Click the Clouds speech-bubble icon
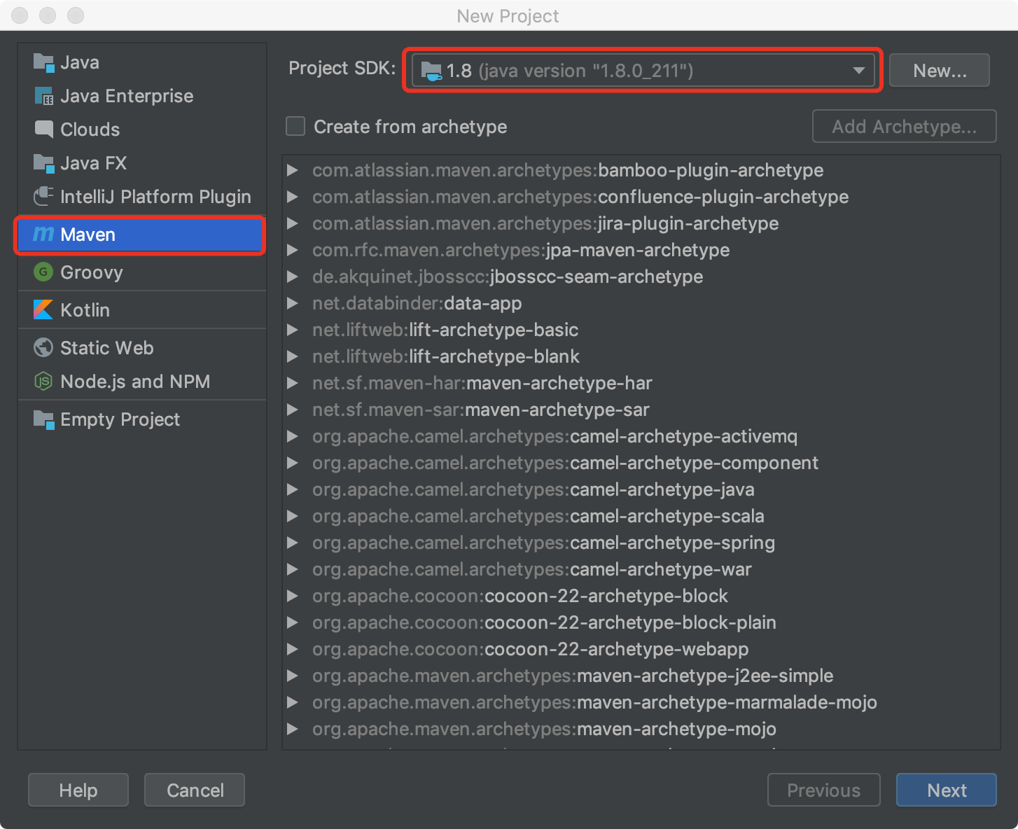The width and height of the screenshot is (1018, 829). pyautogui.click(x=43, y=130)
